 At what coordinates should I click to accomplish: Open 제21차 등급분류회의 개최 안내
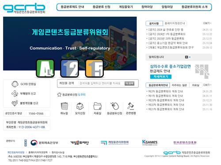coord(166,109)
